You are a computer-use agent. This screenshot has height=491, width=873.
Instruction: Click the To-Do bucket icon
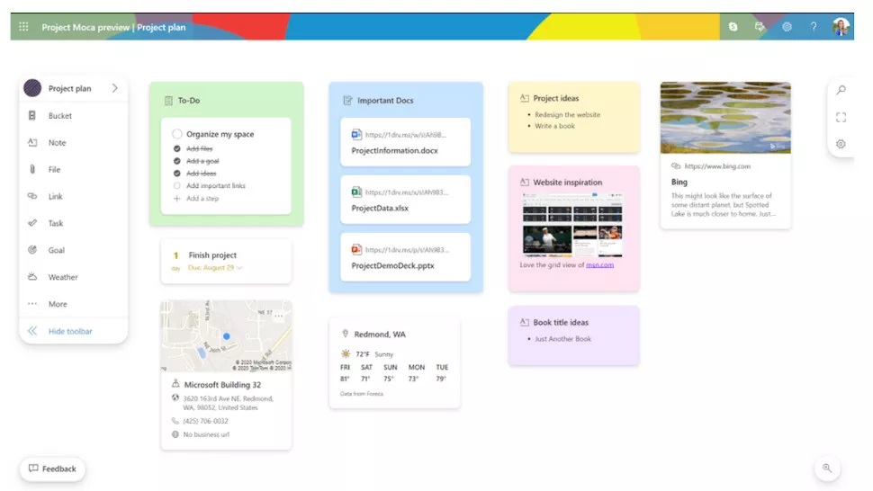click(168, 100)
